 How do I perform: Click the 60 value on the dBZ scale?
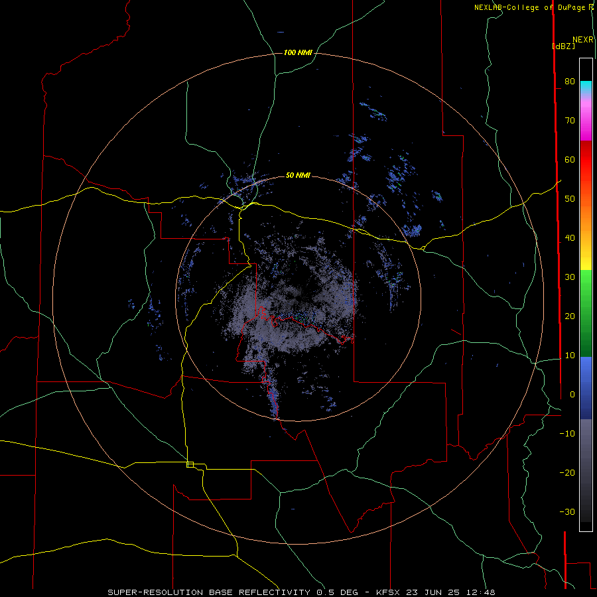pos(570,159)
